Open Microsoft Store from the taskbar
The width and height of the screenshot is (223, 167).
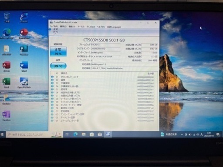tap(91, 134)
